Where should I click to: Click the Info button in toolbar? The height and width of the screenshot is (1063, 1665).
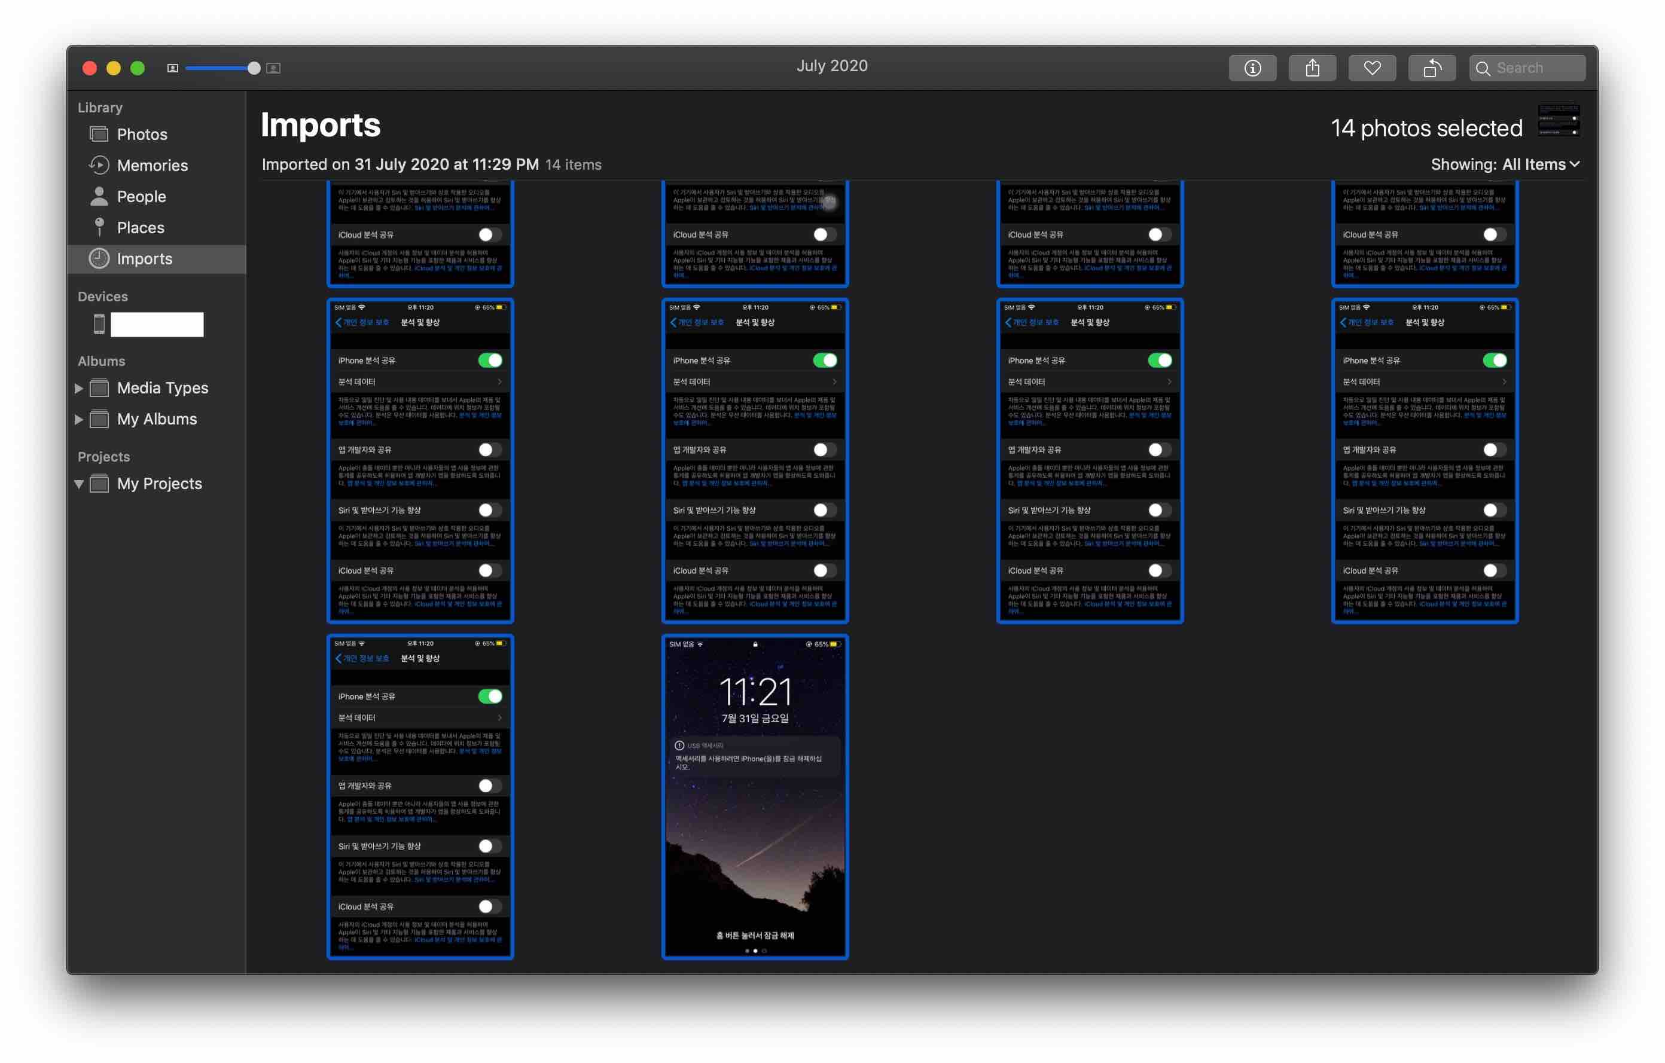(1252, 68)
